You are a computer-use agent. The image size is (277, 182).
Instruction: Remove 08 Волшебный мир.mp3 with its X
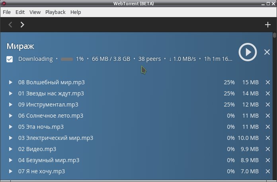268,82
